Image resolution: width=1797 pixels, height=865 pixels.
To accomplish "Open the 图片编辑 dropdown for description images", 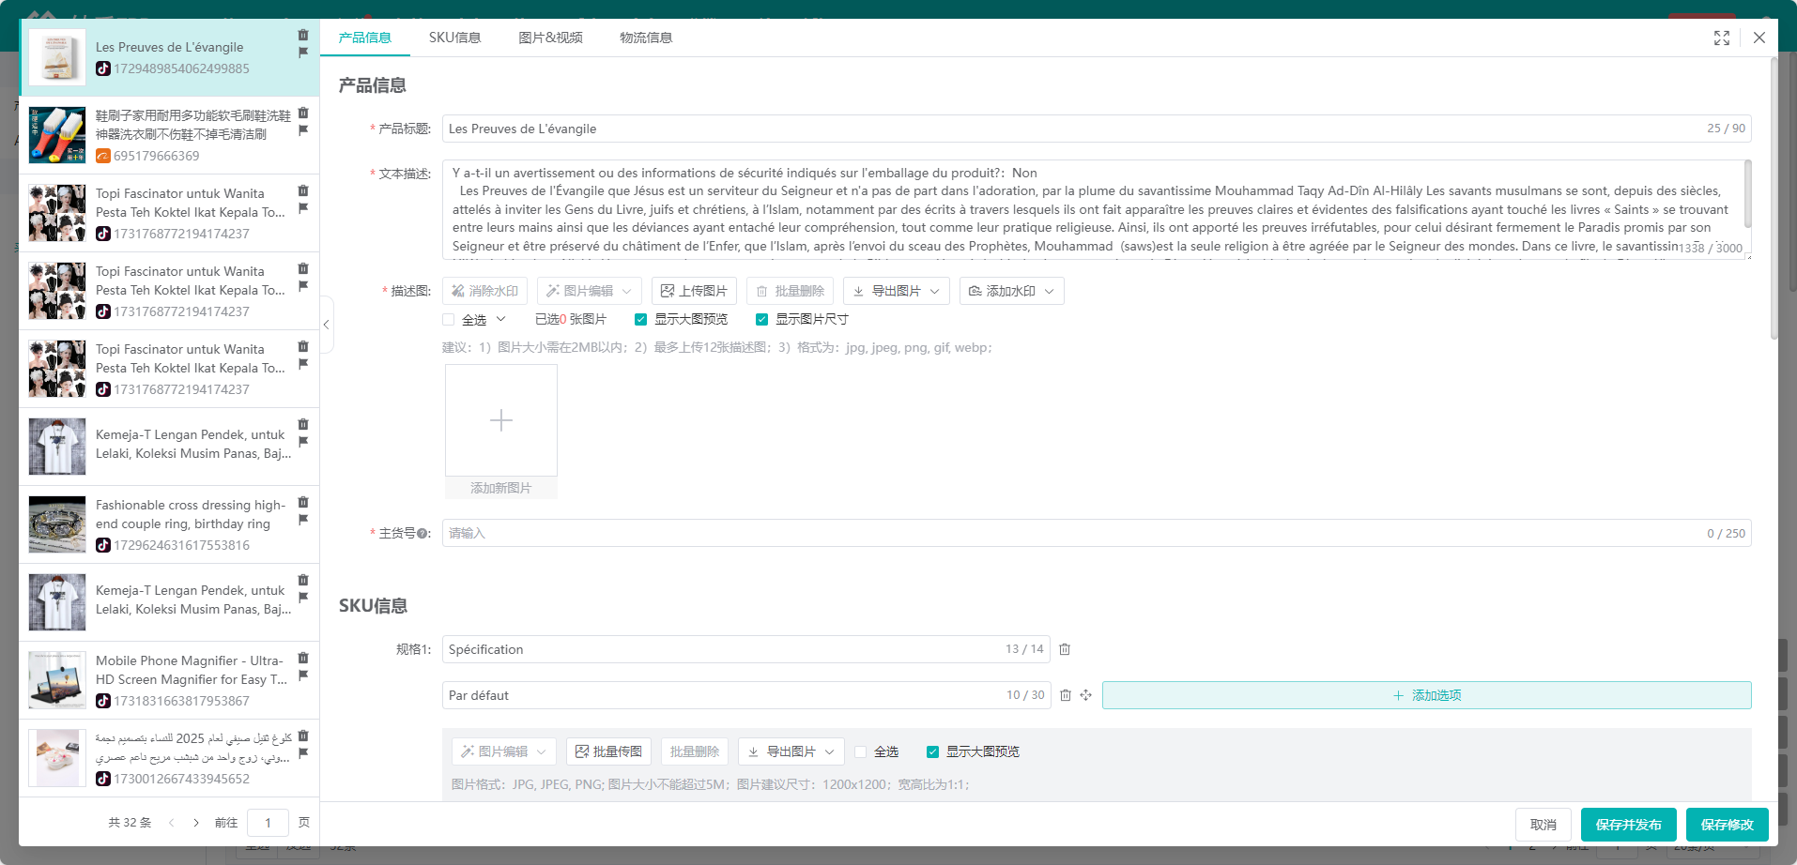I will pyautogui.click(x=590, y=291).
